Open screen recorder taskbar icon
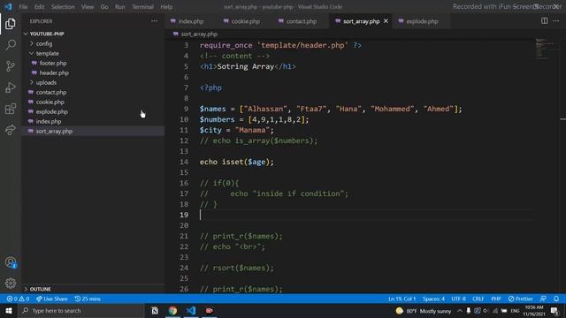The height and width of the screenshot is (318, 566). [210, 310]
